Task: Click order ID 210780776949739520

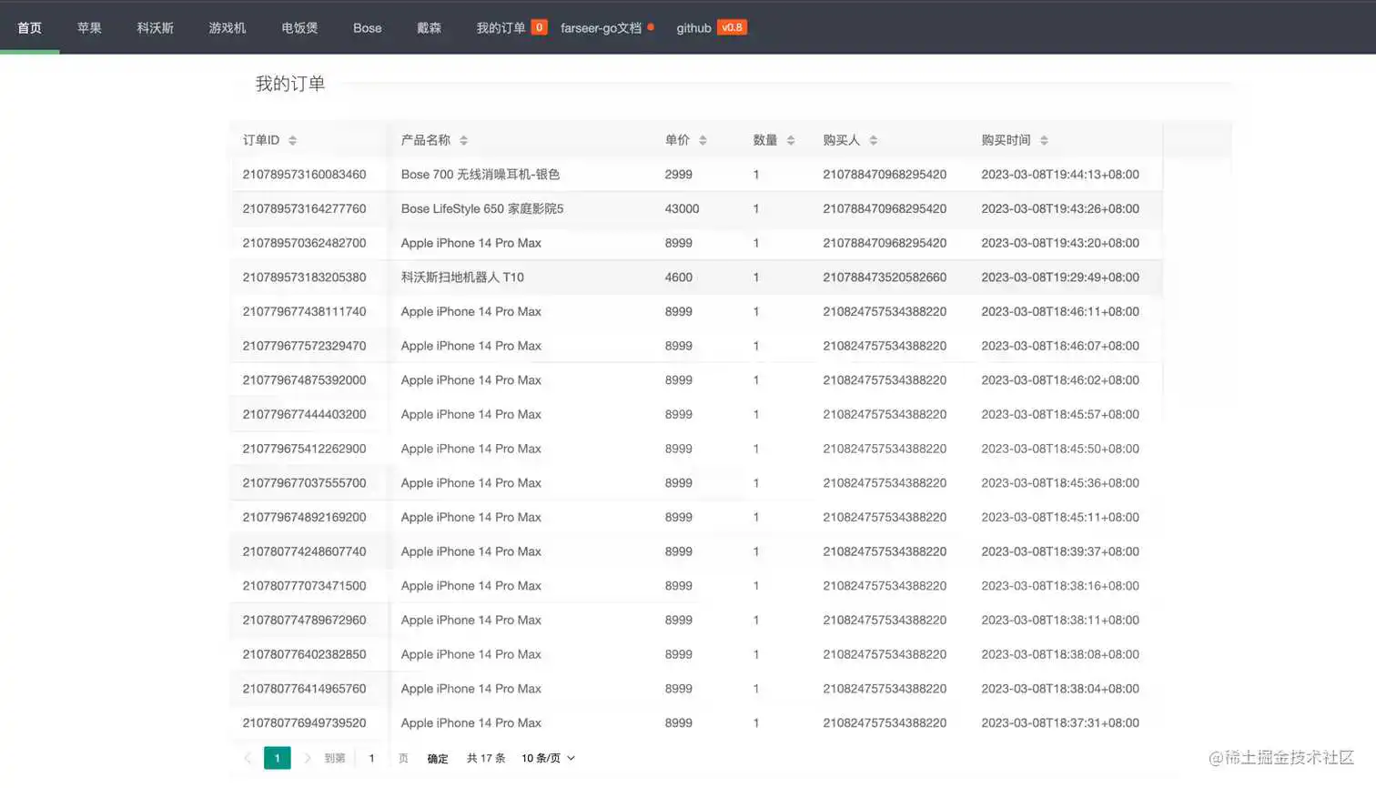Action: pyautogui.click(x=304, y=723)
